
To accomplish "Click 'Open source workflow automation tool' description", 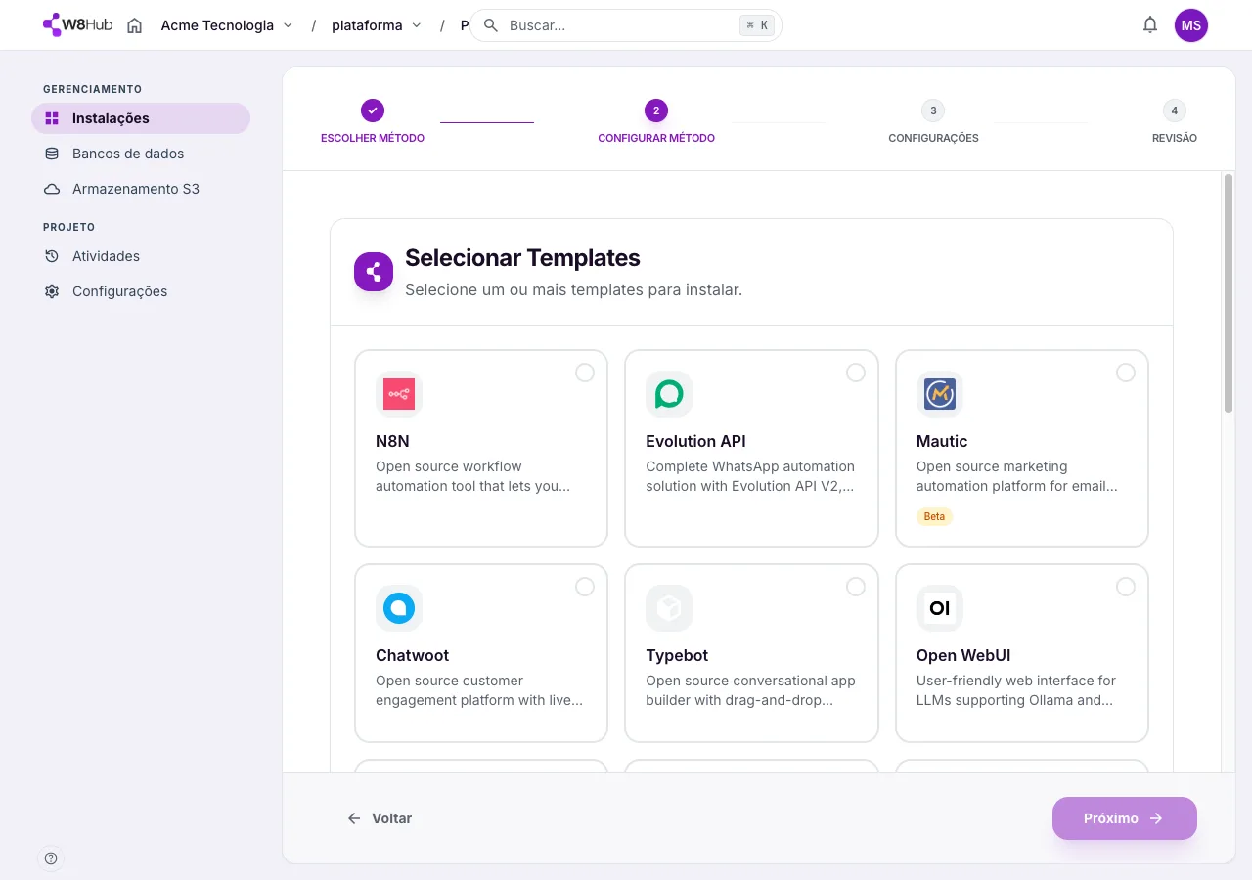I will [x=472, y=476].
